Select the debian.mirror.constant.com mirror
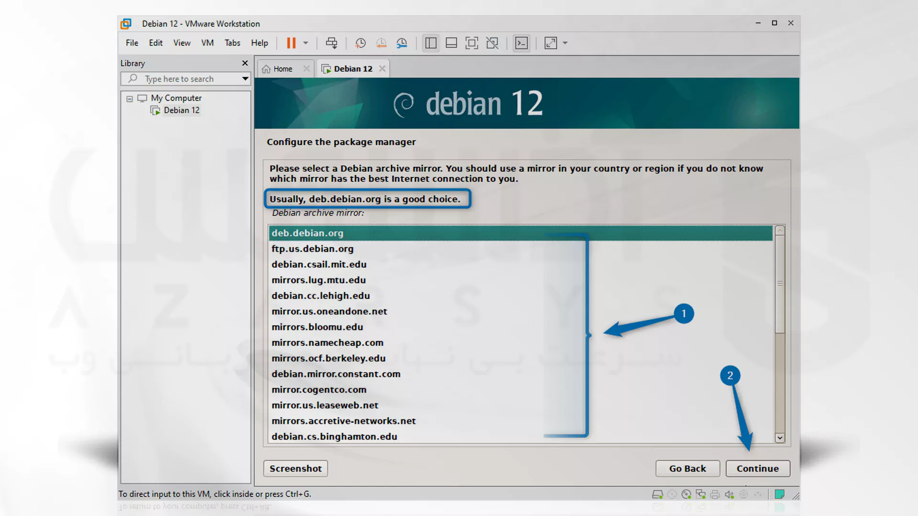Viewport: 918px width, 516px height. point(520,374)
